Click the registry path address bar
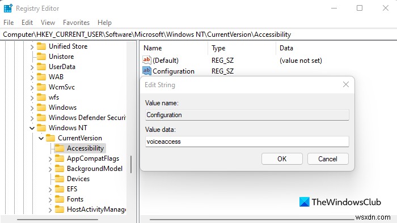This screenshot has width=397, height=223. pos(198,35)
